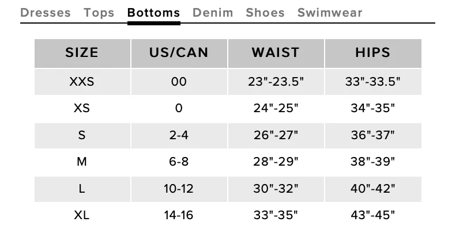The height and width of the screenshot is (237, 467).
Task: Open the Swimwear size tab
Action: point(330,13)
